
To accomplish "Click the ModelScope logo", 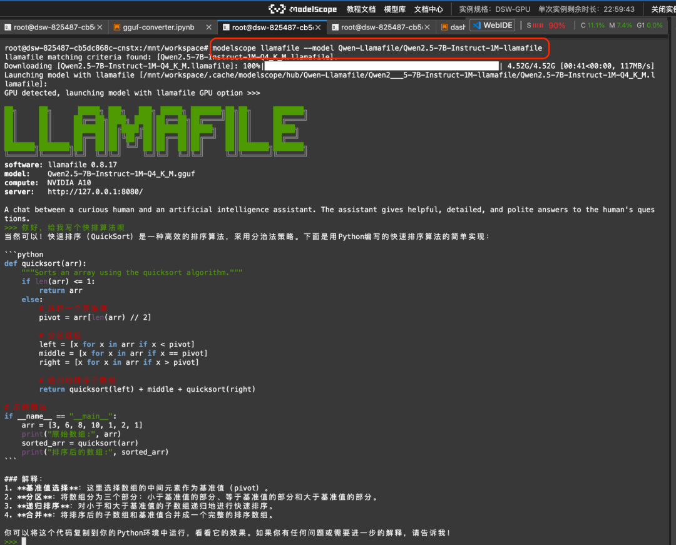I will click(302, 9).
